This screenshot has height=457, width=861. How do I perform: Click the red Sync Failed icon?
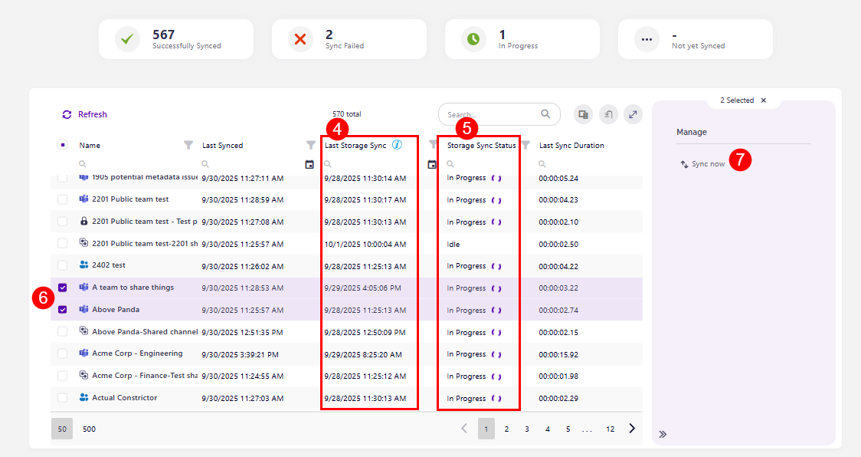point(300,38)
